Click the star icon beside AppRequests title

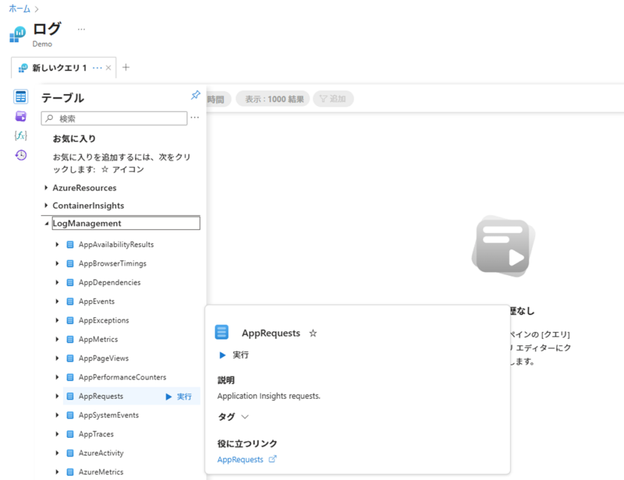pyautogui.click(x=313, y=333)
